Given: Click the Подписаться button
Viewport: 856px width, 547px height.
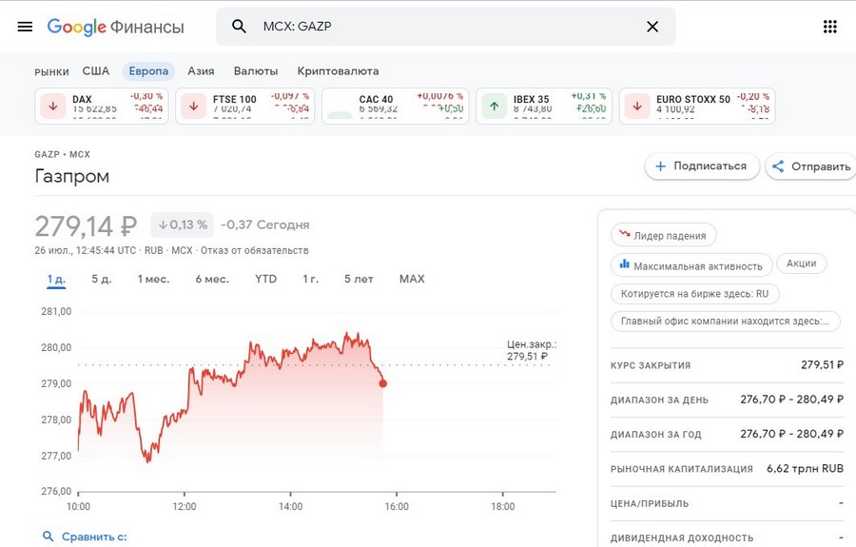Looking at the screenshot, I should [x=702, y=166].
